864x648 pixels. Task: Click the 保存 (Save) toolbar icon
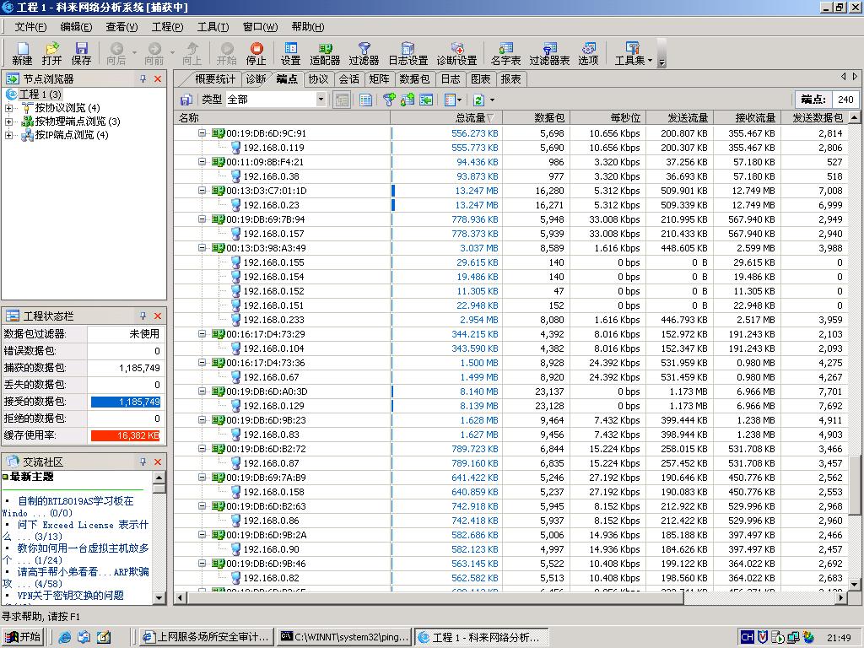(x=82, y=53)
